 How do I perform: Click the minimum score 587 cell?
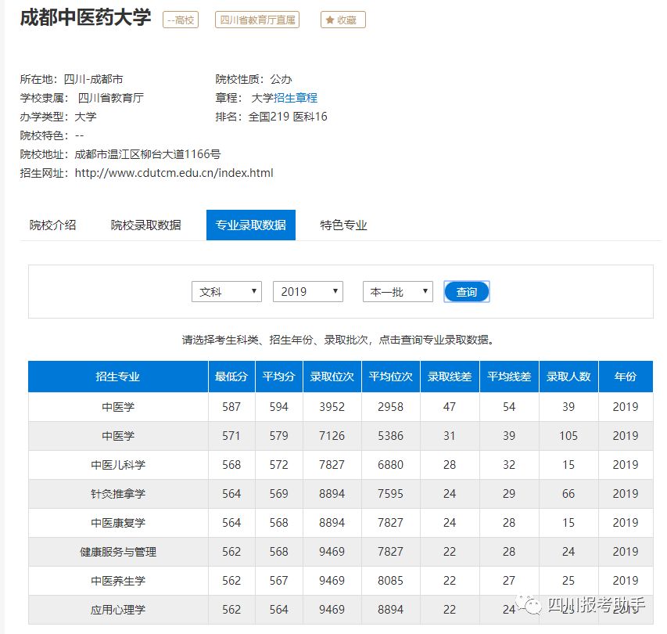point(231,407)
